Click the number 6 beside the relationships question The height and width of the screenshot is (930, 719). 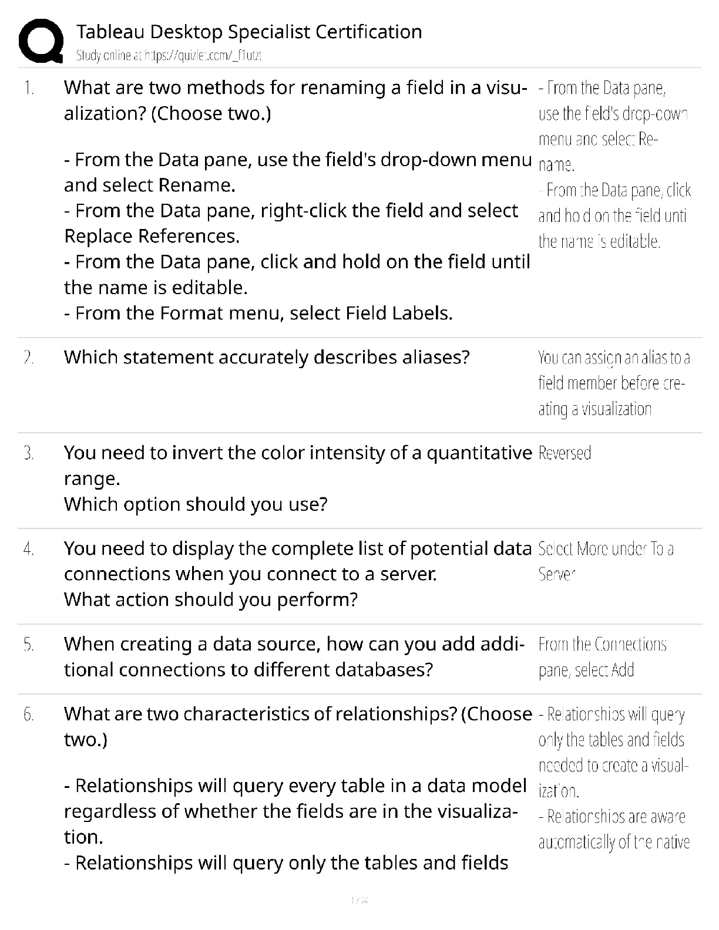(28, 715)
